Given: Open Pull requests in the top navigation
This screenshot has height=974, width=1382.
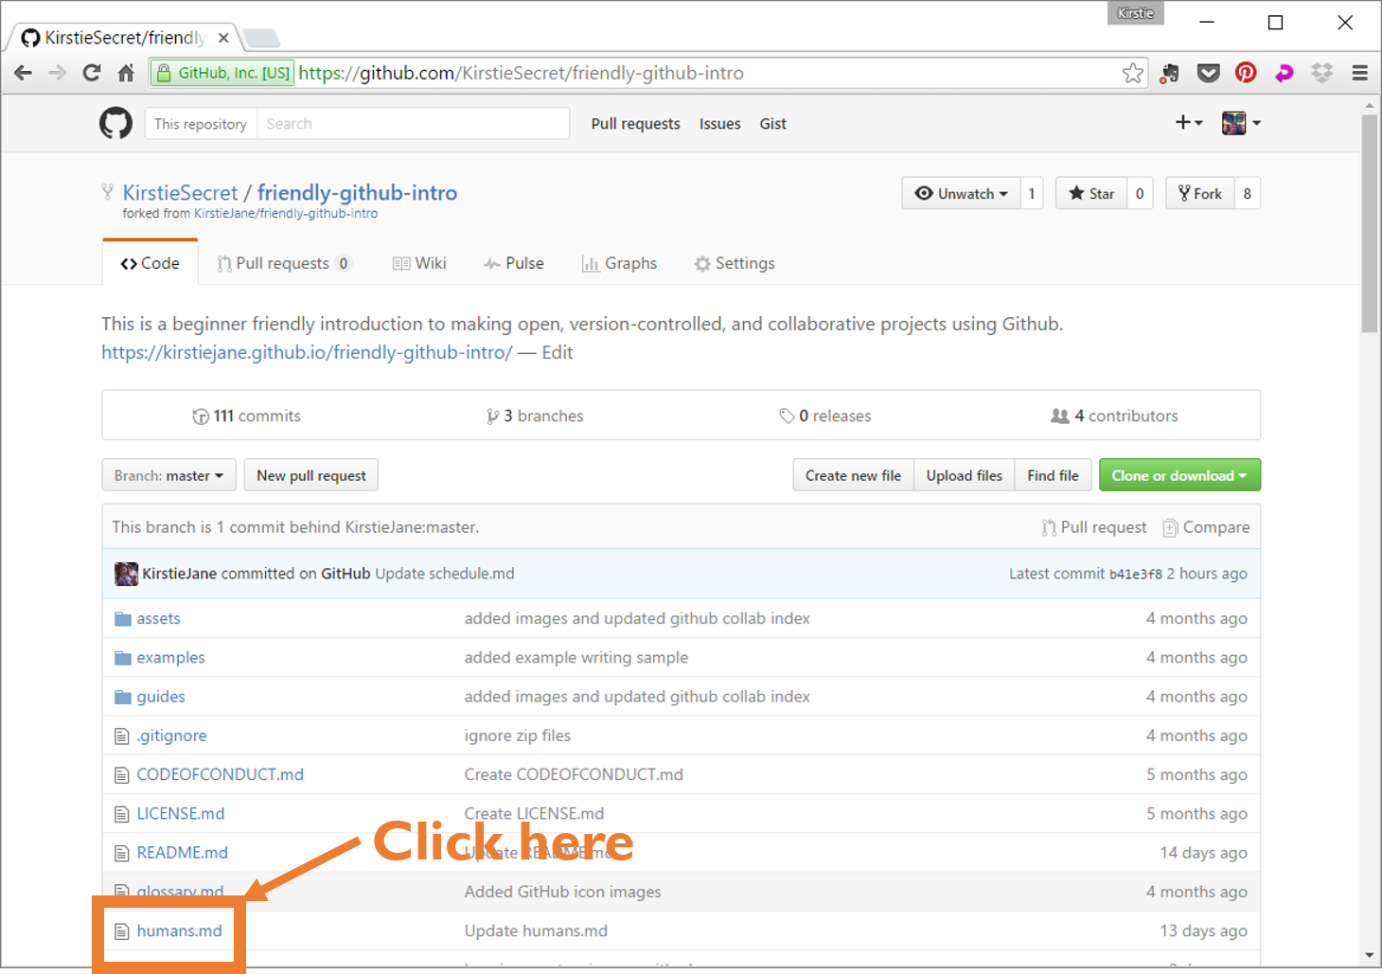Looking at the screenshot, I should 635,124.
